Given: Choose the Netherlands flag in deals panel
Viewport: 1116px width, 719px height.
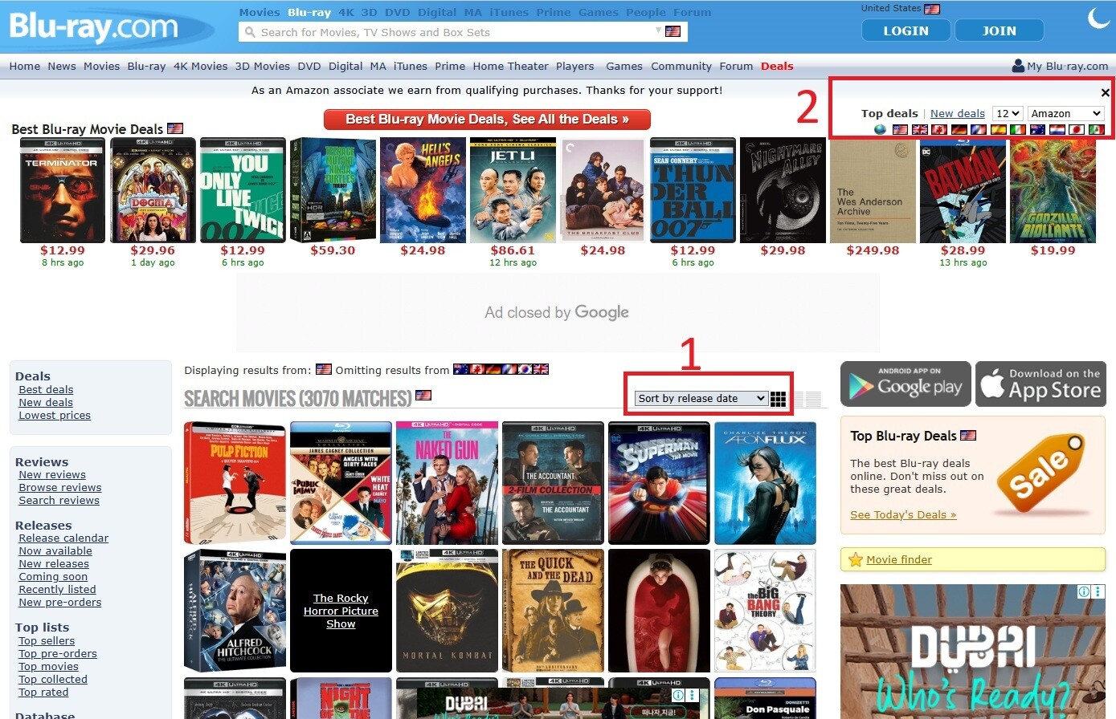Looking at the screenshot, I should (1057, 129).
